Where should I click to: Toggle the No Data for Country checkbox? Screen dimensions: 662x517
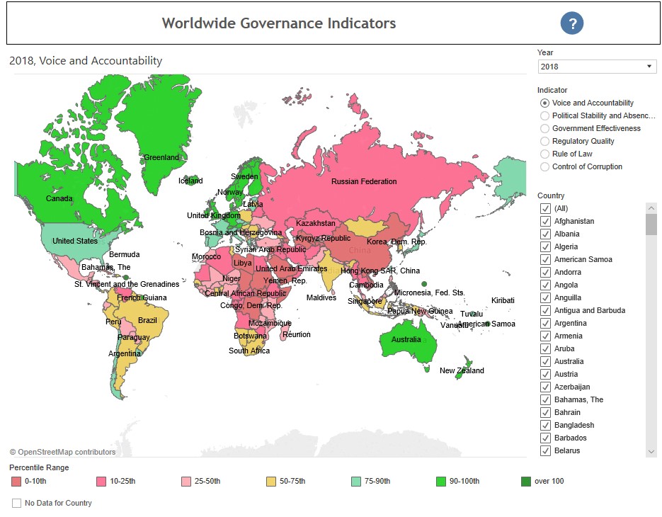pyautogui.click(x=16, y=503)
